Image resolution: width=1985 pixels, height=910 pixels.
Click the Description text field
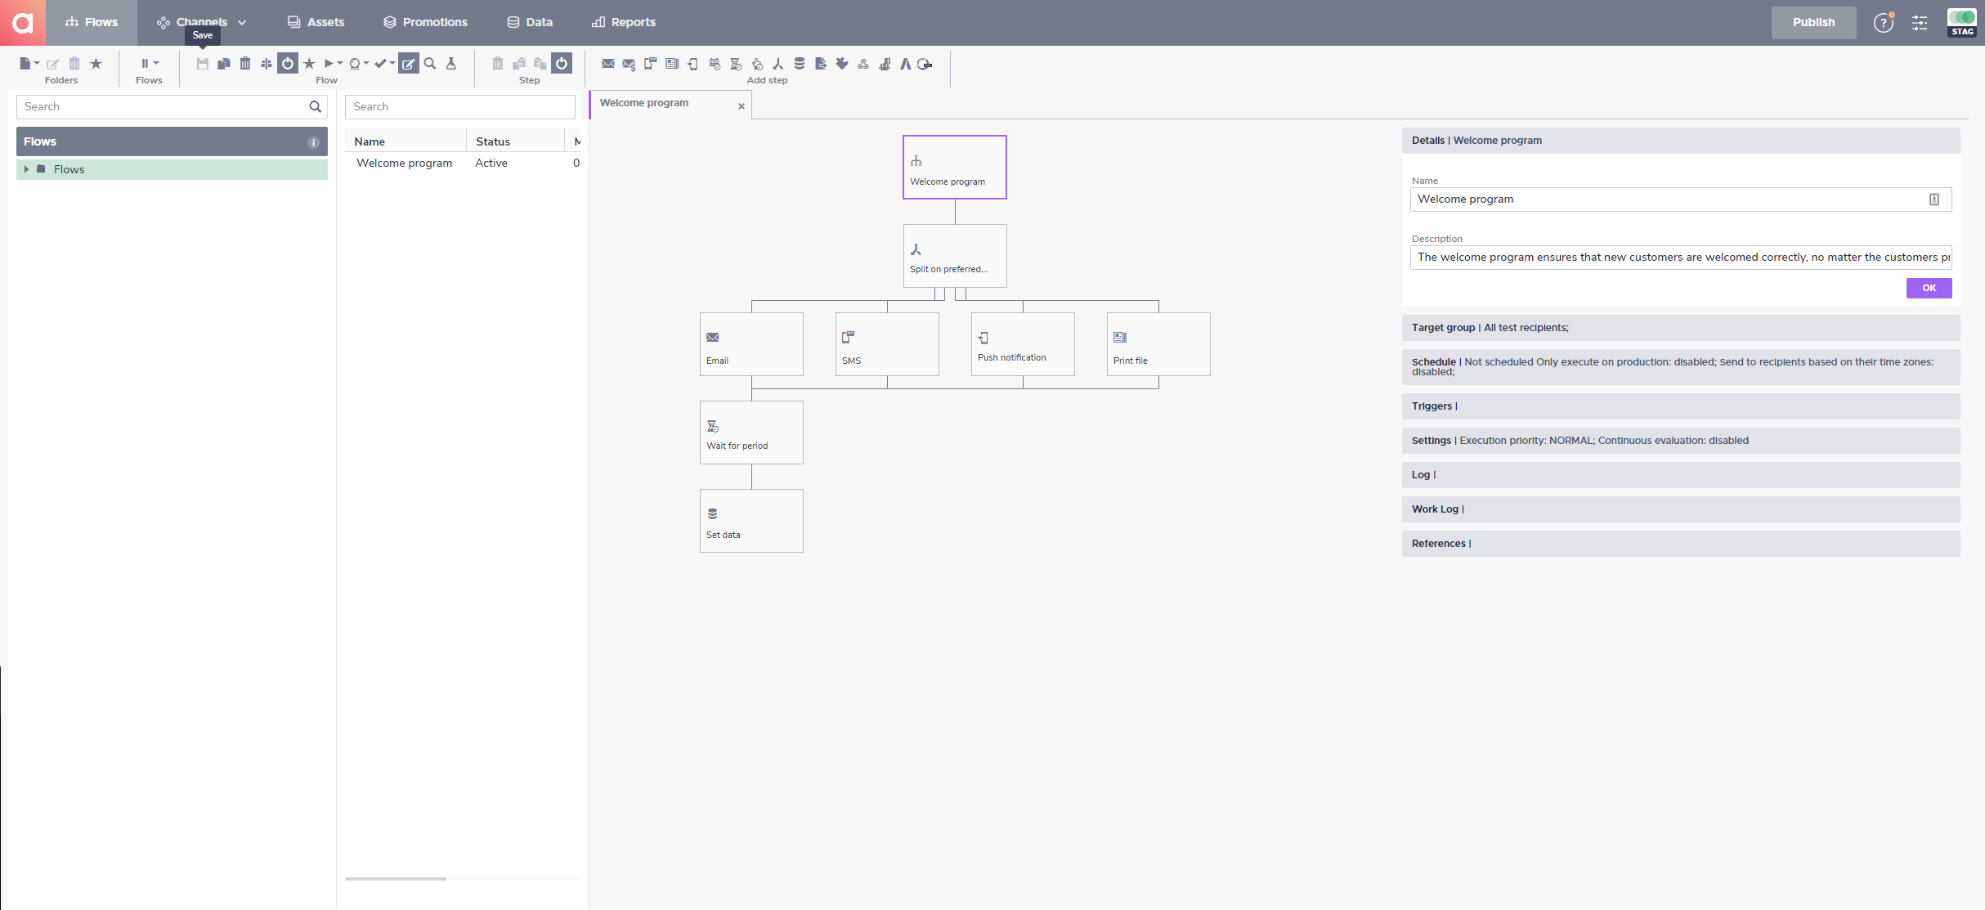tap(1679, 258)
